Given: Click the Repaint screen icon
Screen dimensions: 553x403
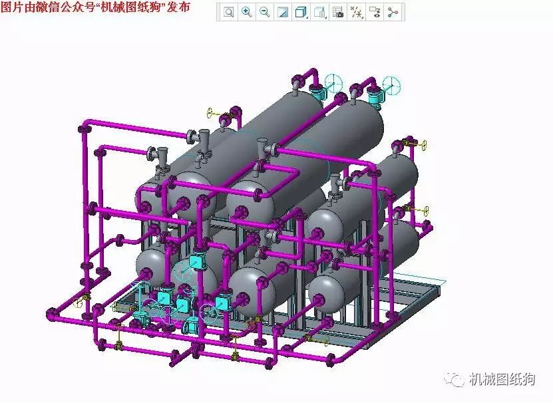Looking at the screenshot, I should coord(283,13).
